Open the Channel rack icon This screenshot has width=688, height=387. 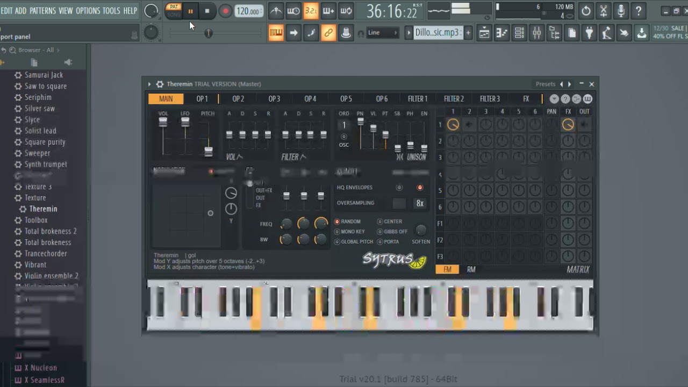tap(519, 33)
